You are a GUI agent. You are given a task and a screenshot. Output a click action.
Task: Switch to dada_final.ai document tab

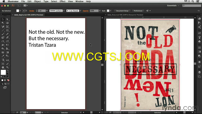click(x=125, y=15)
